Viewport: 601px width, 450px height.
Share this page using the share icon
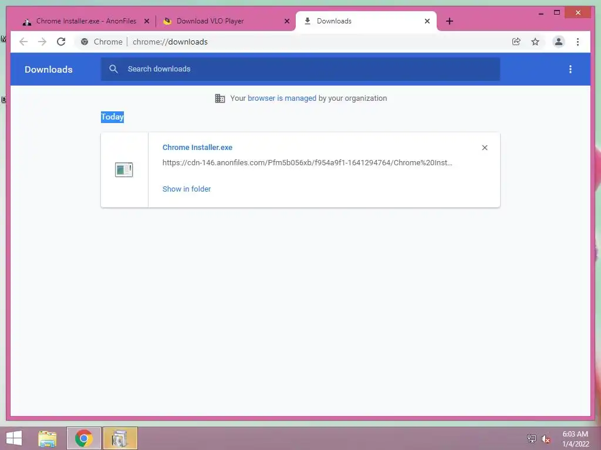(516, 42)
